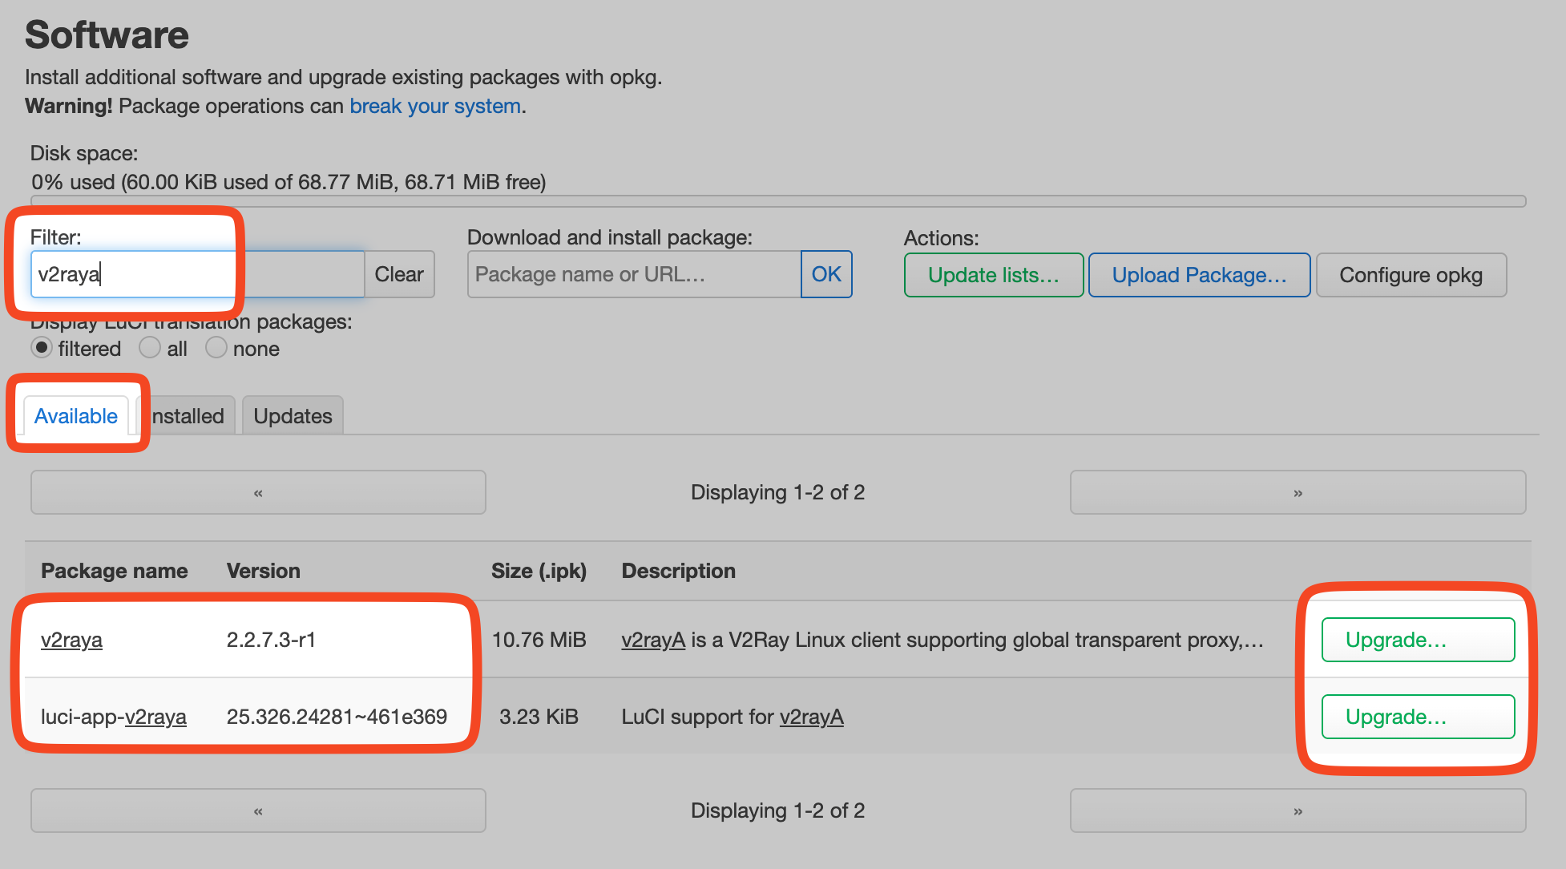Click the Filter text input field
1566x869 pixels.
click(197, 274)
